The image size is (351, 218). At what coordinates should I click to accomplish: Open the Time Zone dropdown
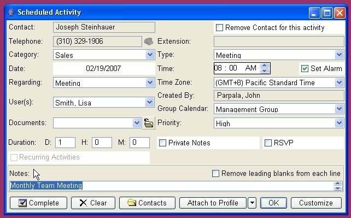(340, 83)
